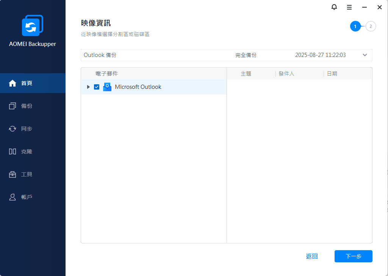Click the 電子郵件 column header

tap(106, 74)
